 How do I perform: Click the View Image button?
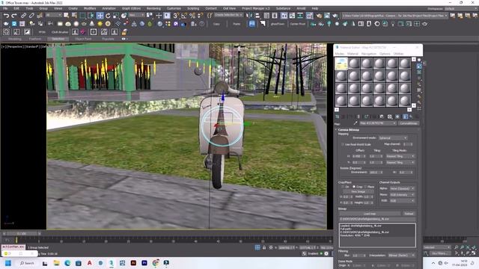[x=358, y=191]
